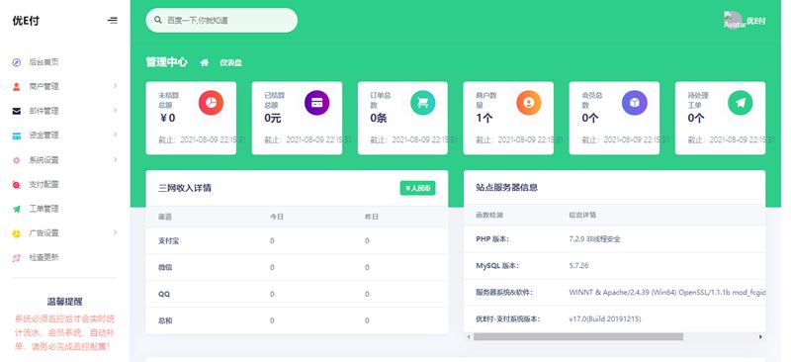
Task: Click the 优E付 logo in the sidebar
Action: [26, 21]
